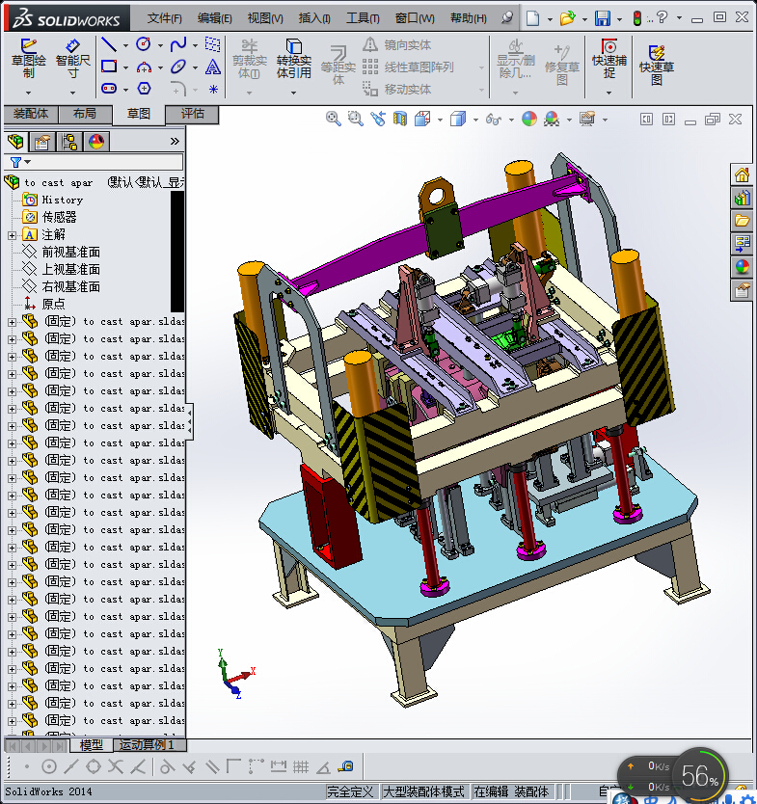Open the Design Library pane
Viewport: 757px width, 804px height.
click(742, 198)
